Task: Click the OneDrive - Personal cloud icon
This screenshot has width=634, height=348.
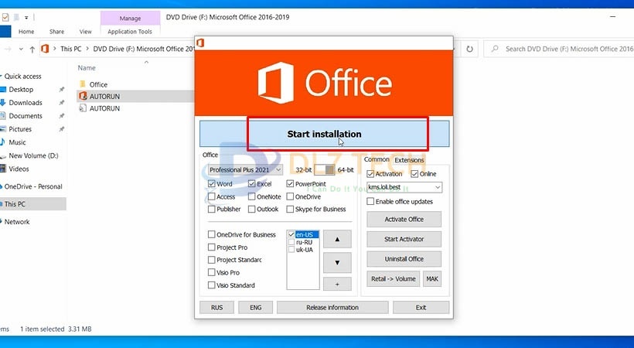Action: [x=2, y=186]
